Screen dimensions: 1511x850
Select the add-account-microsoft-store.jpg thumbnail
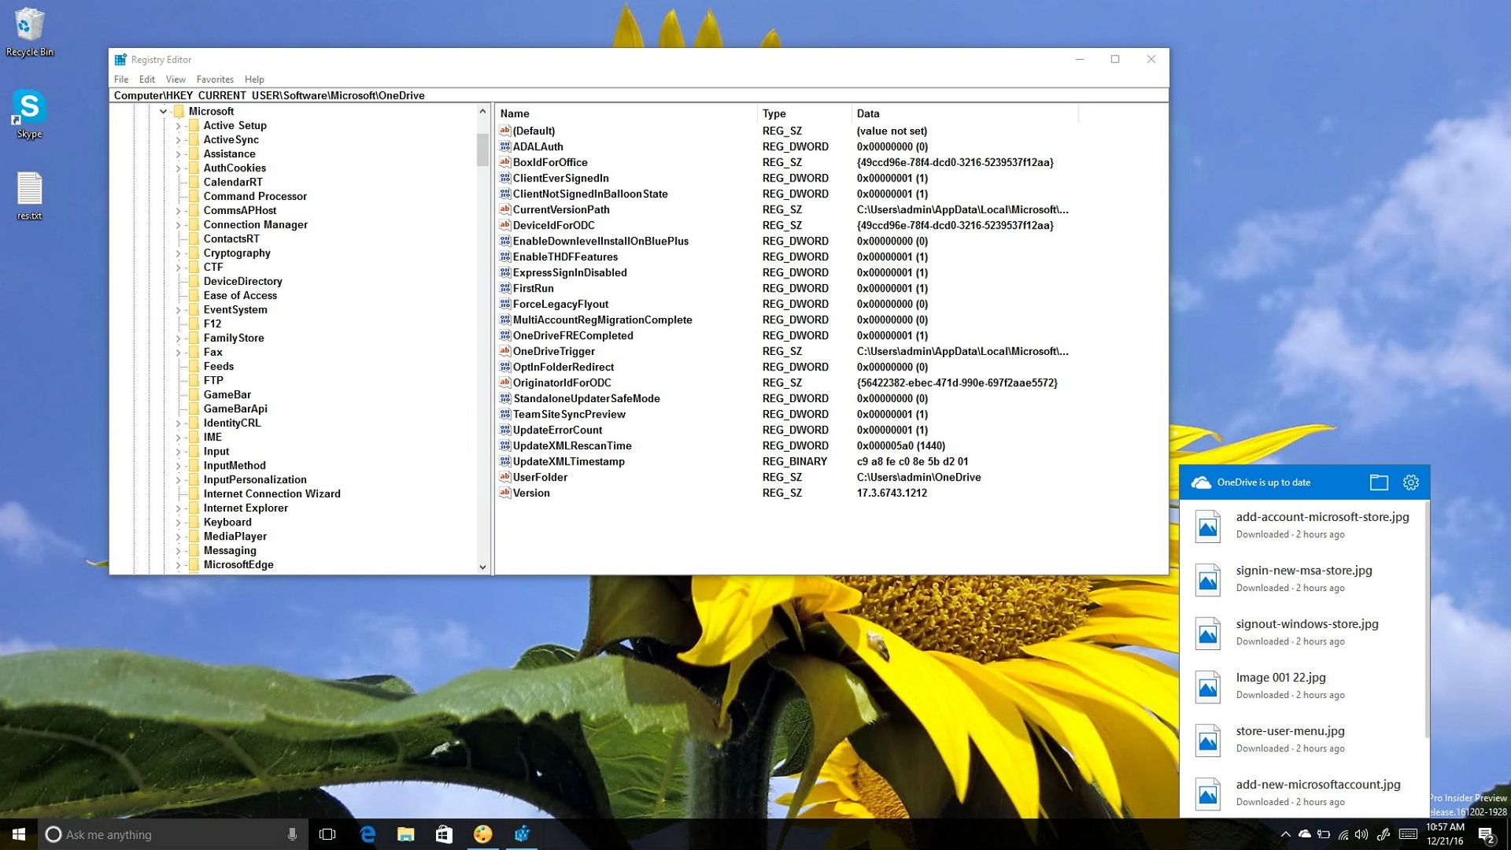1210,525
